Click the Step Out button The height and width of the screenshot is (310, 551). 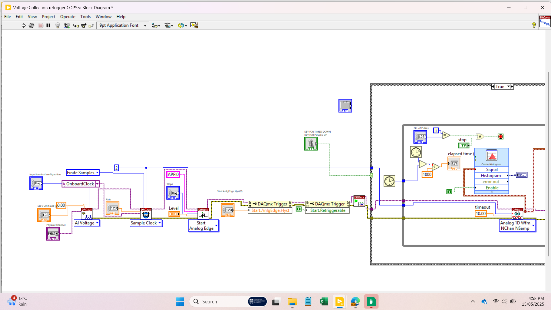[91, 26]
